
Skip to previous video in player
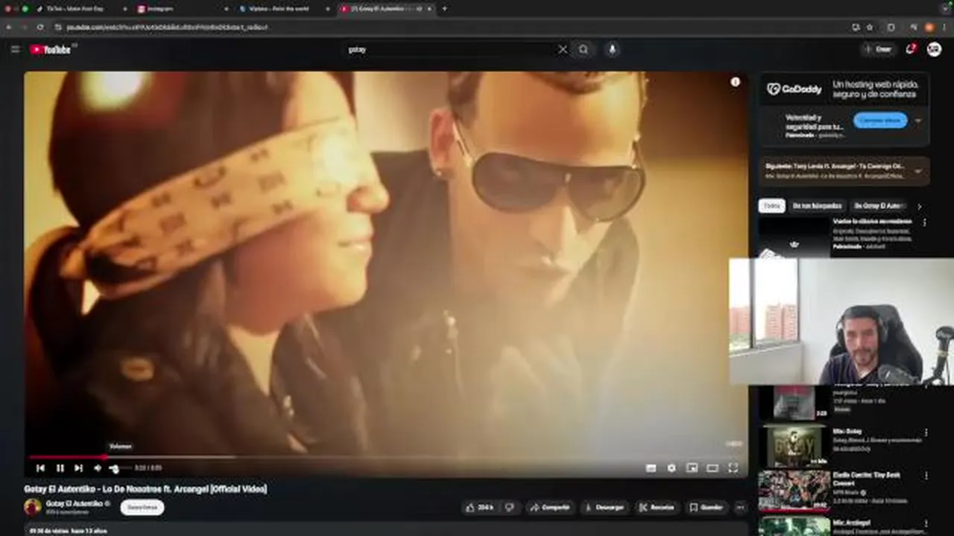40,468
